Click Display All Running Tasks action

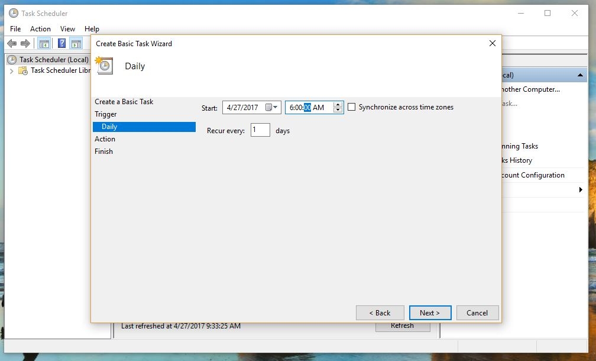[x=520, y=146]
